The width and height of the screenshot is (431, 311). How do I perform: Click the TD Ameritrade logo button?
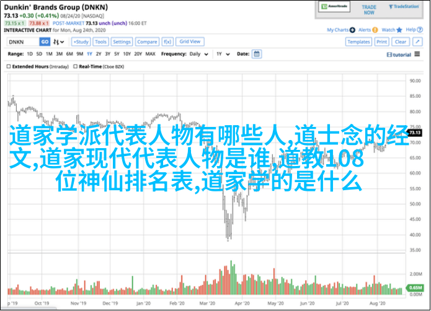coord(334,7)
